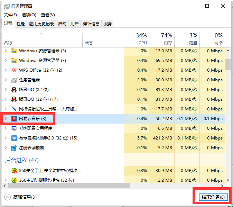
Task: Click the horizontal scrollbar thumb
Action: click(68, 186)
